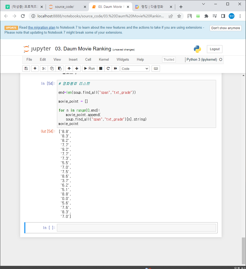
Task: Click the gray portrait extension icon
Action: coord(189,16)
